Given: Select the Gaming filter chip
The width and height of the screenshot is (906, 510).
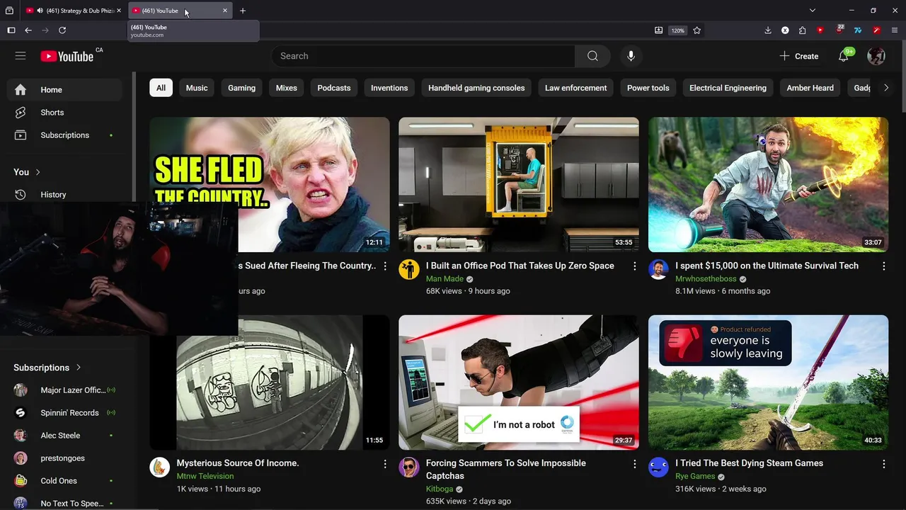Looking at the screenshot, I should coord(241,88).
